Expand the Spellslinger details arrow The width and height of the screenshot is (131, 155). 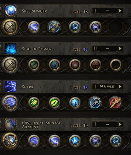coord(120,11)
